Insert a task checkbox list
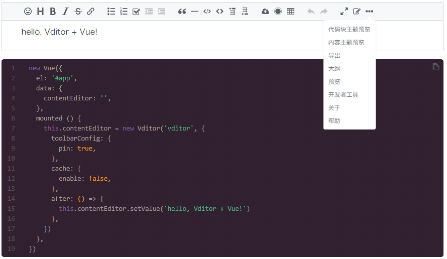Viewport: 447px width, 259px height. pyautogui.click(x=136, y=12)
